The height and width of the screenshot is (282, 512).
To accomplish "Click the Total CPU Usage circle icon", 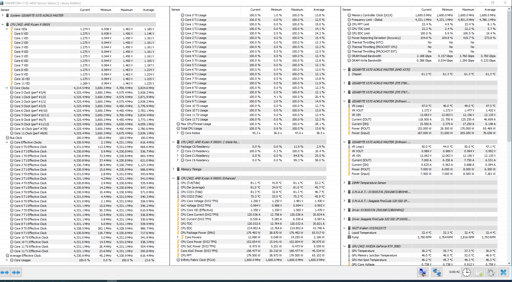I will 178,128.
